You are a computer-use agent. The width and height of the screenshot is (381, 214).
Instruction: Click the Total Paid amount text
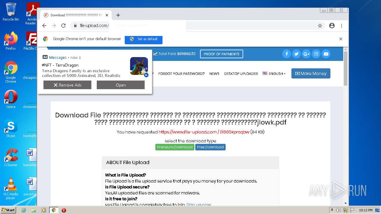pyautogui.click(x=174, y=54)
